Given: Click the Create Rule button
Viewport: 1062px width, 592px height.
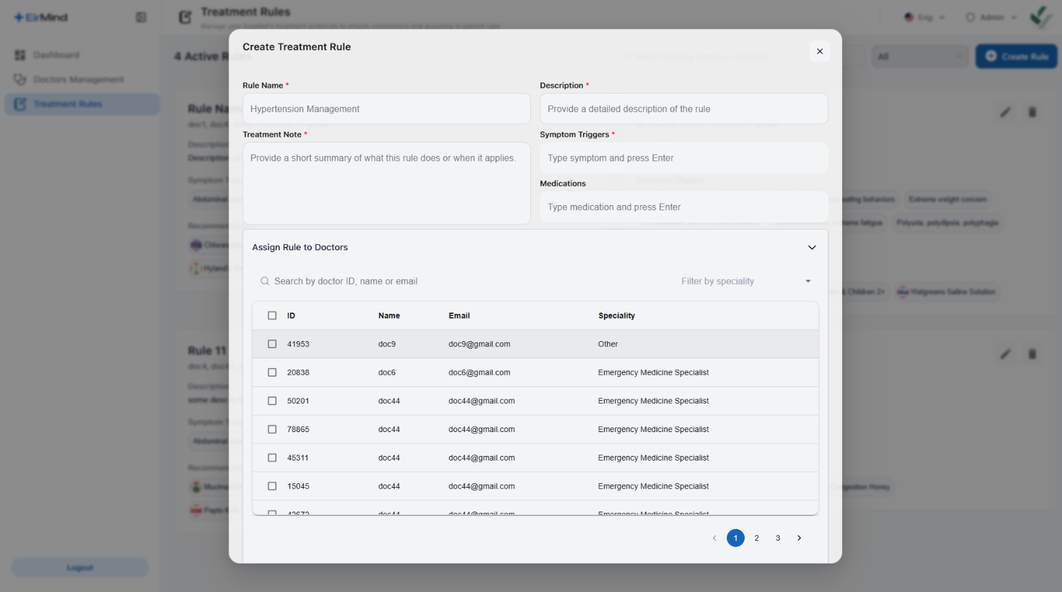Looking at the screenshot, I should point(1016,56).
